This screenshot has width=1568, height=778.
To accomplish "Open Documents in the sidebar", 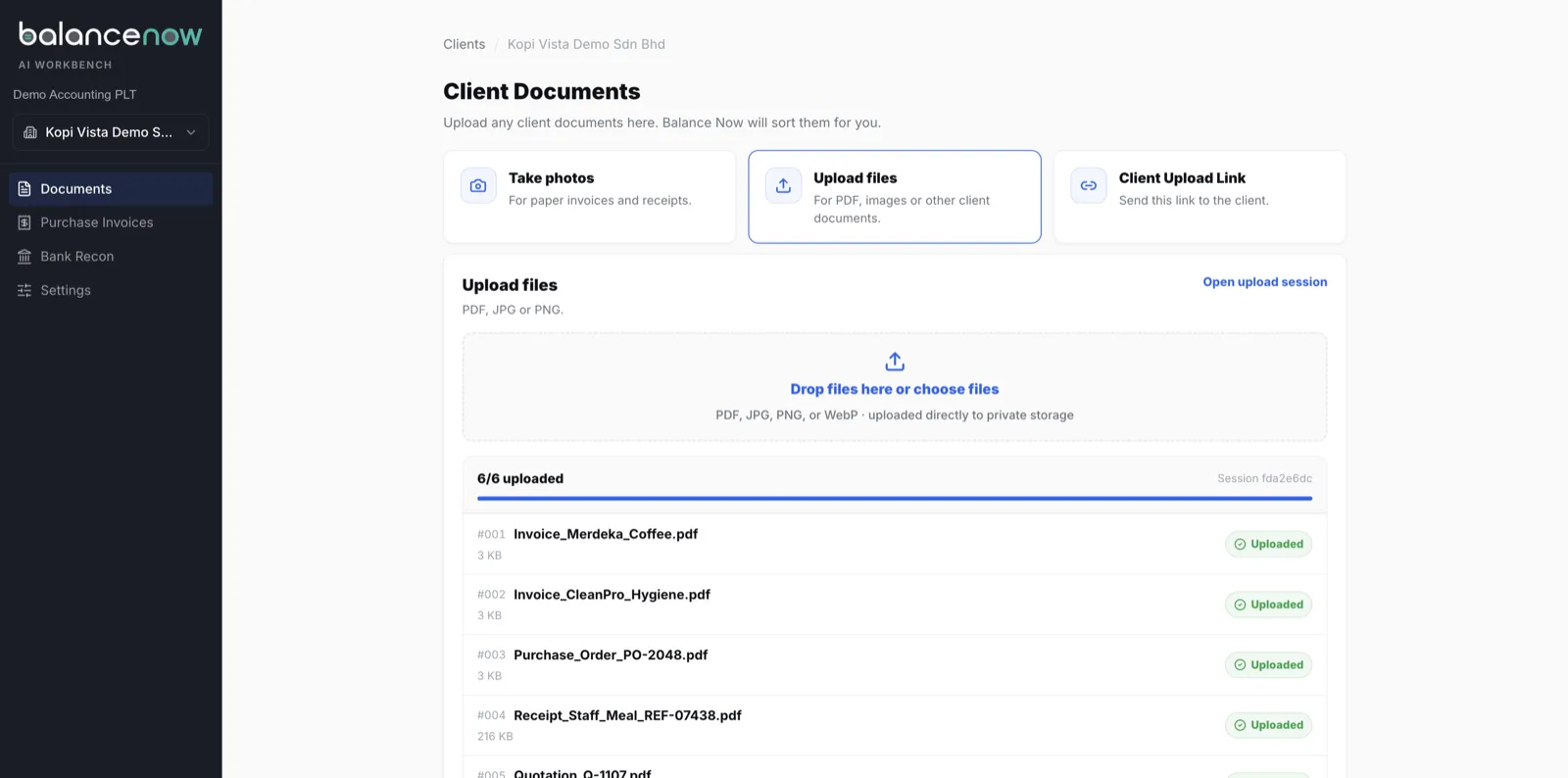I will [111, 189].
